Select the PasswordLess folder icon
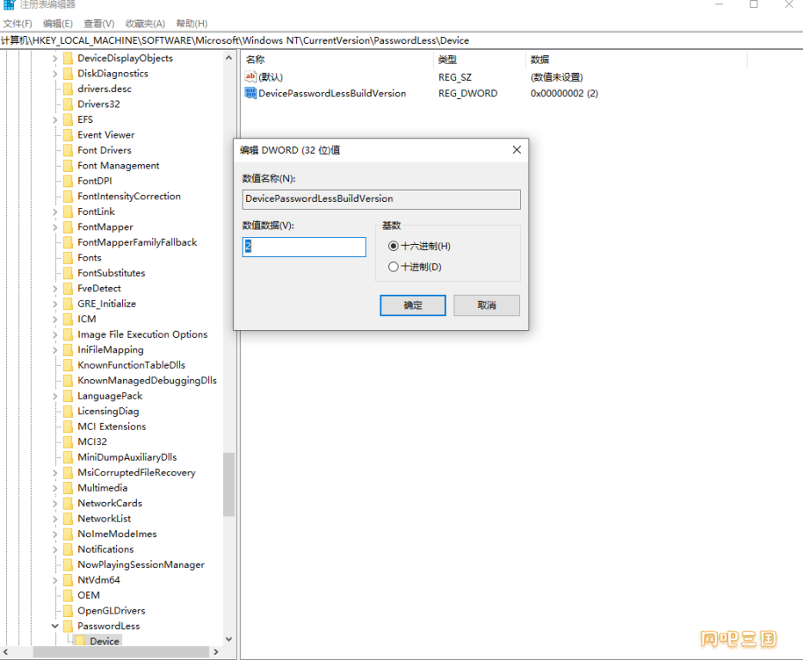803x660 pixels. coord(67,626)
